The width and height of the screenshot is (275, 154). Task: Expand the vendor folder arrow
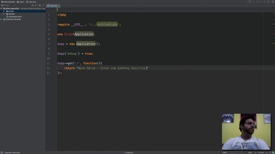coord(4,14)
